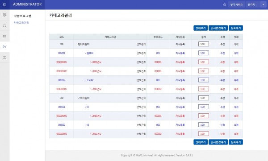Open the home icon in the top bar

pyautogui.click(x=225, y=4)
